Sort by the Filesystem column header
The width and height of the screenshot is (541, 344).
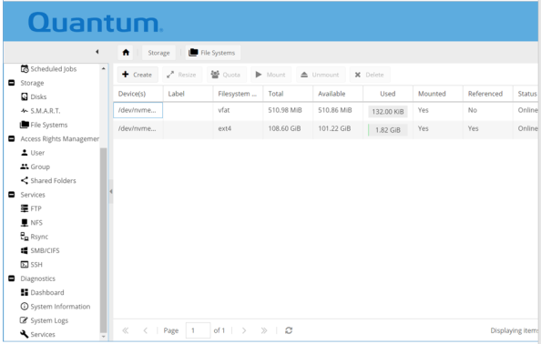(x=238, y=94)
